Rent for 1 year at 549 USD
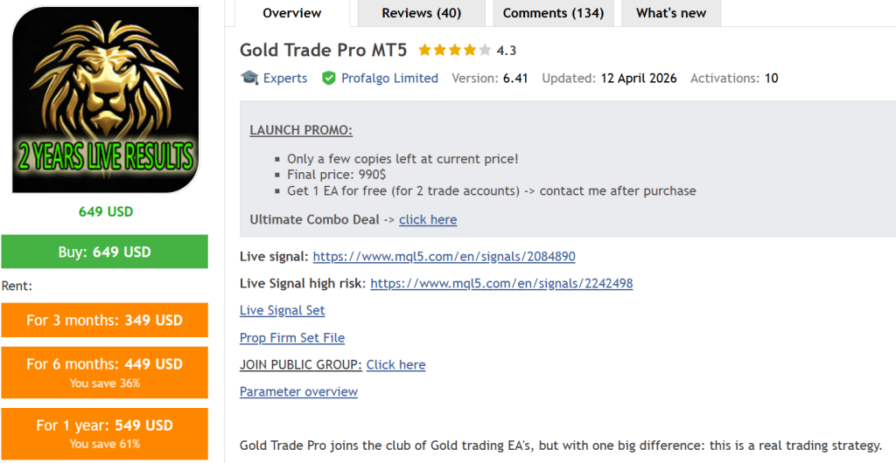 tap(104, 432)
